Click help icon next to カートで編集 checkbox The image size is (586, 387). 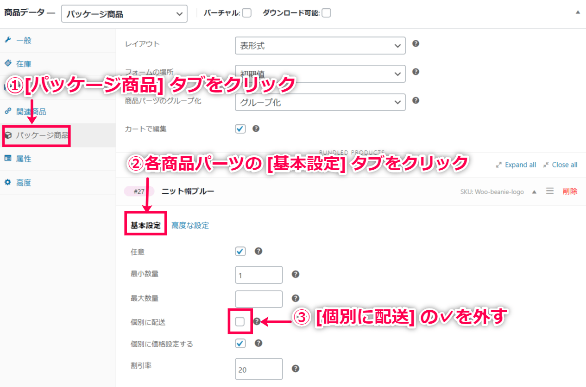point(256,129)
